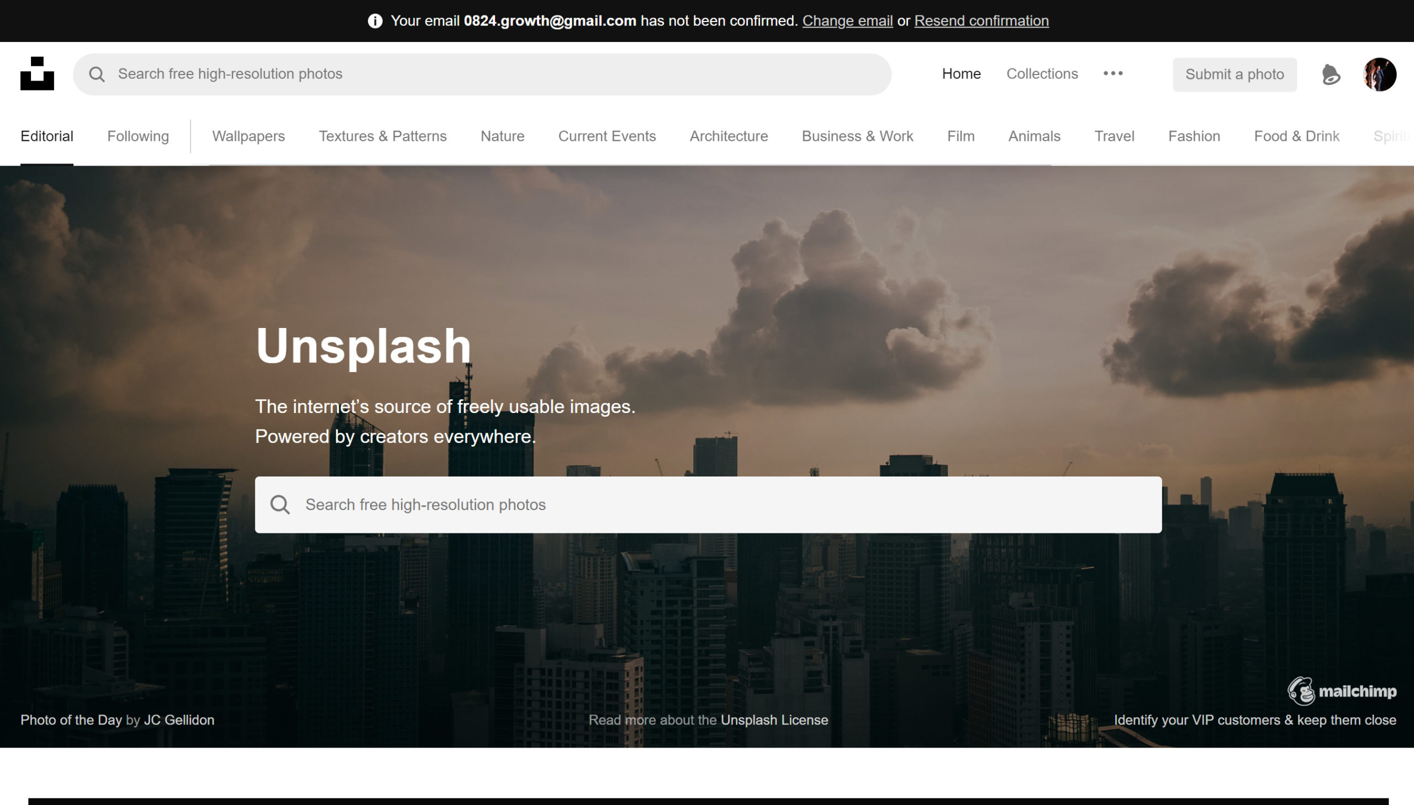Image resolution: width=1414 pixels, height=805 pixels.
Task: Click the Resend confirmation link
Action: click(981, 21)
